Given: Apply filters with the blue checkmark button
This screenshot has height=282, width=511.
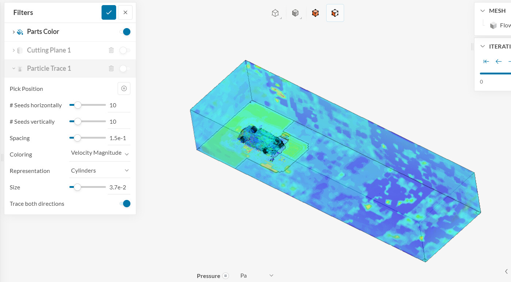Looking at the screenshot, I should click(109, 12).
